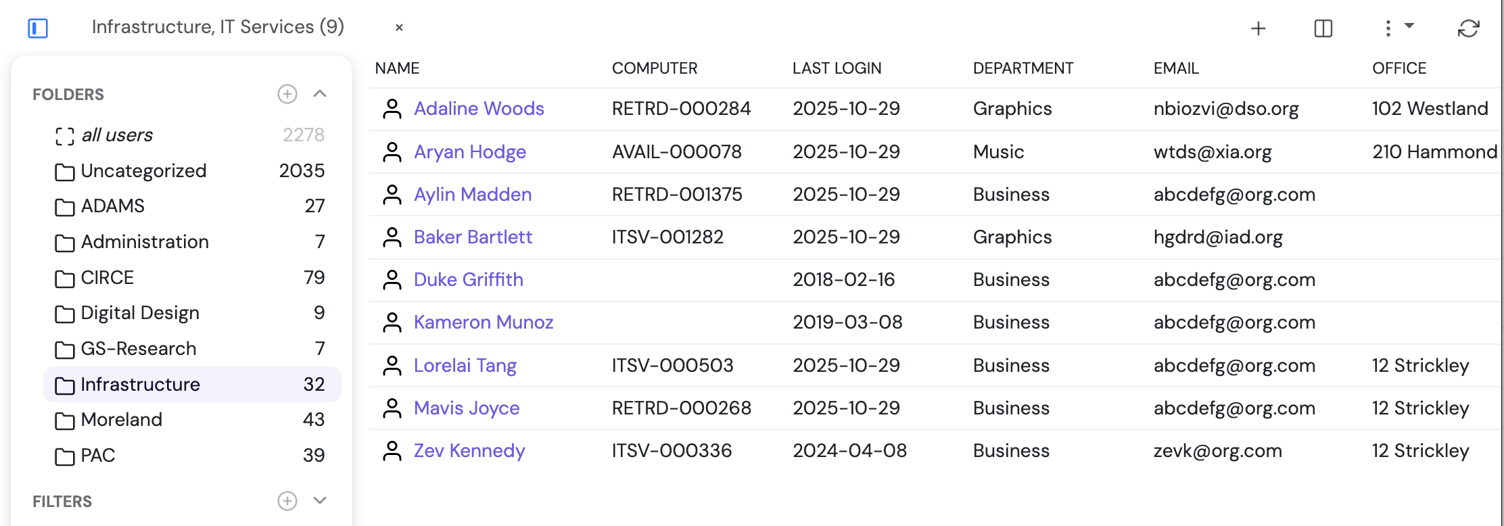1504x526 pixels.
Task: Open Adaline Woods user profile
Action: tap(479, 109)
